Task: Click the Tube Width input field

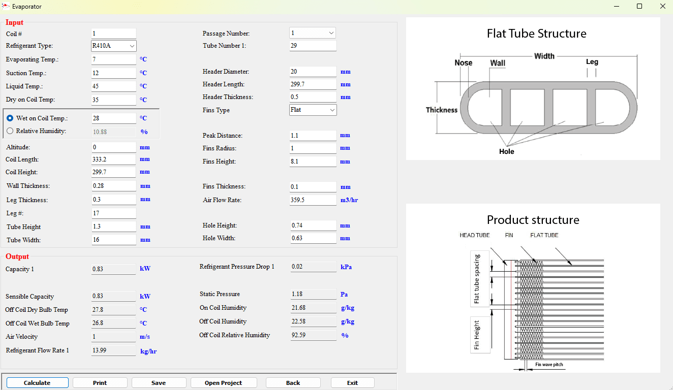Action: [x=114, y=240]
